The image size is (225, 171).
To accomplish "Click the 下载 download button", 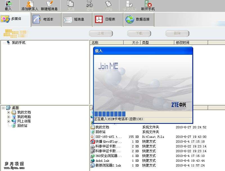I will 139,33.
